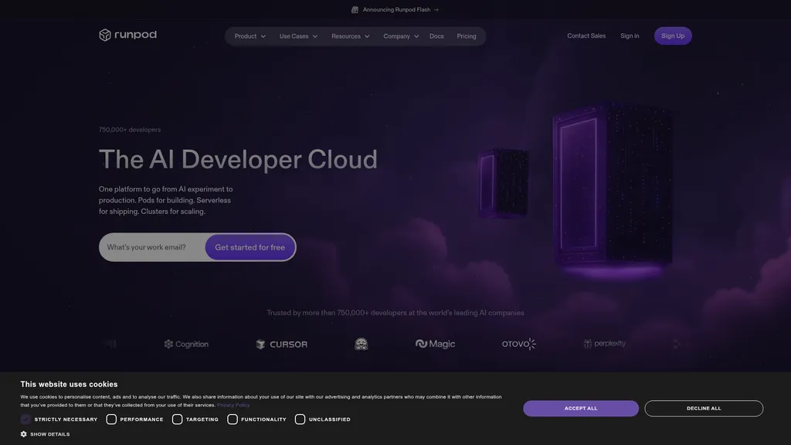Open the Product nav menu

click(250, 36)
